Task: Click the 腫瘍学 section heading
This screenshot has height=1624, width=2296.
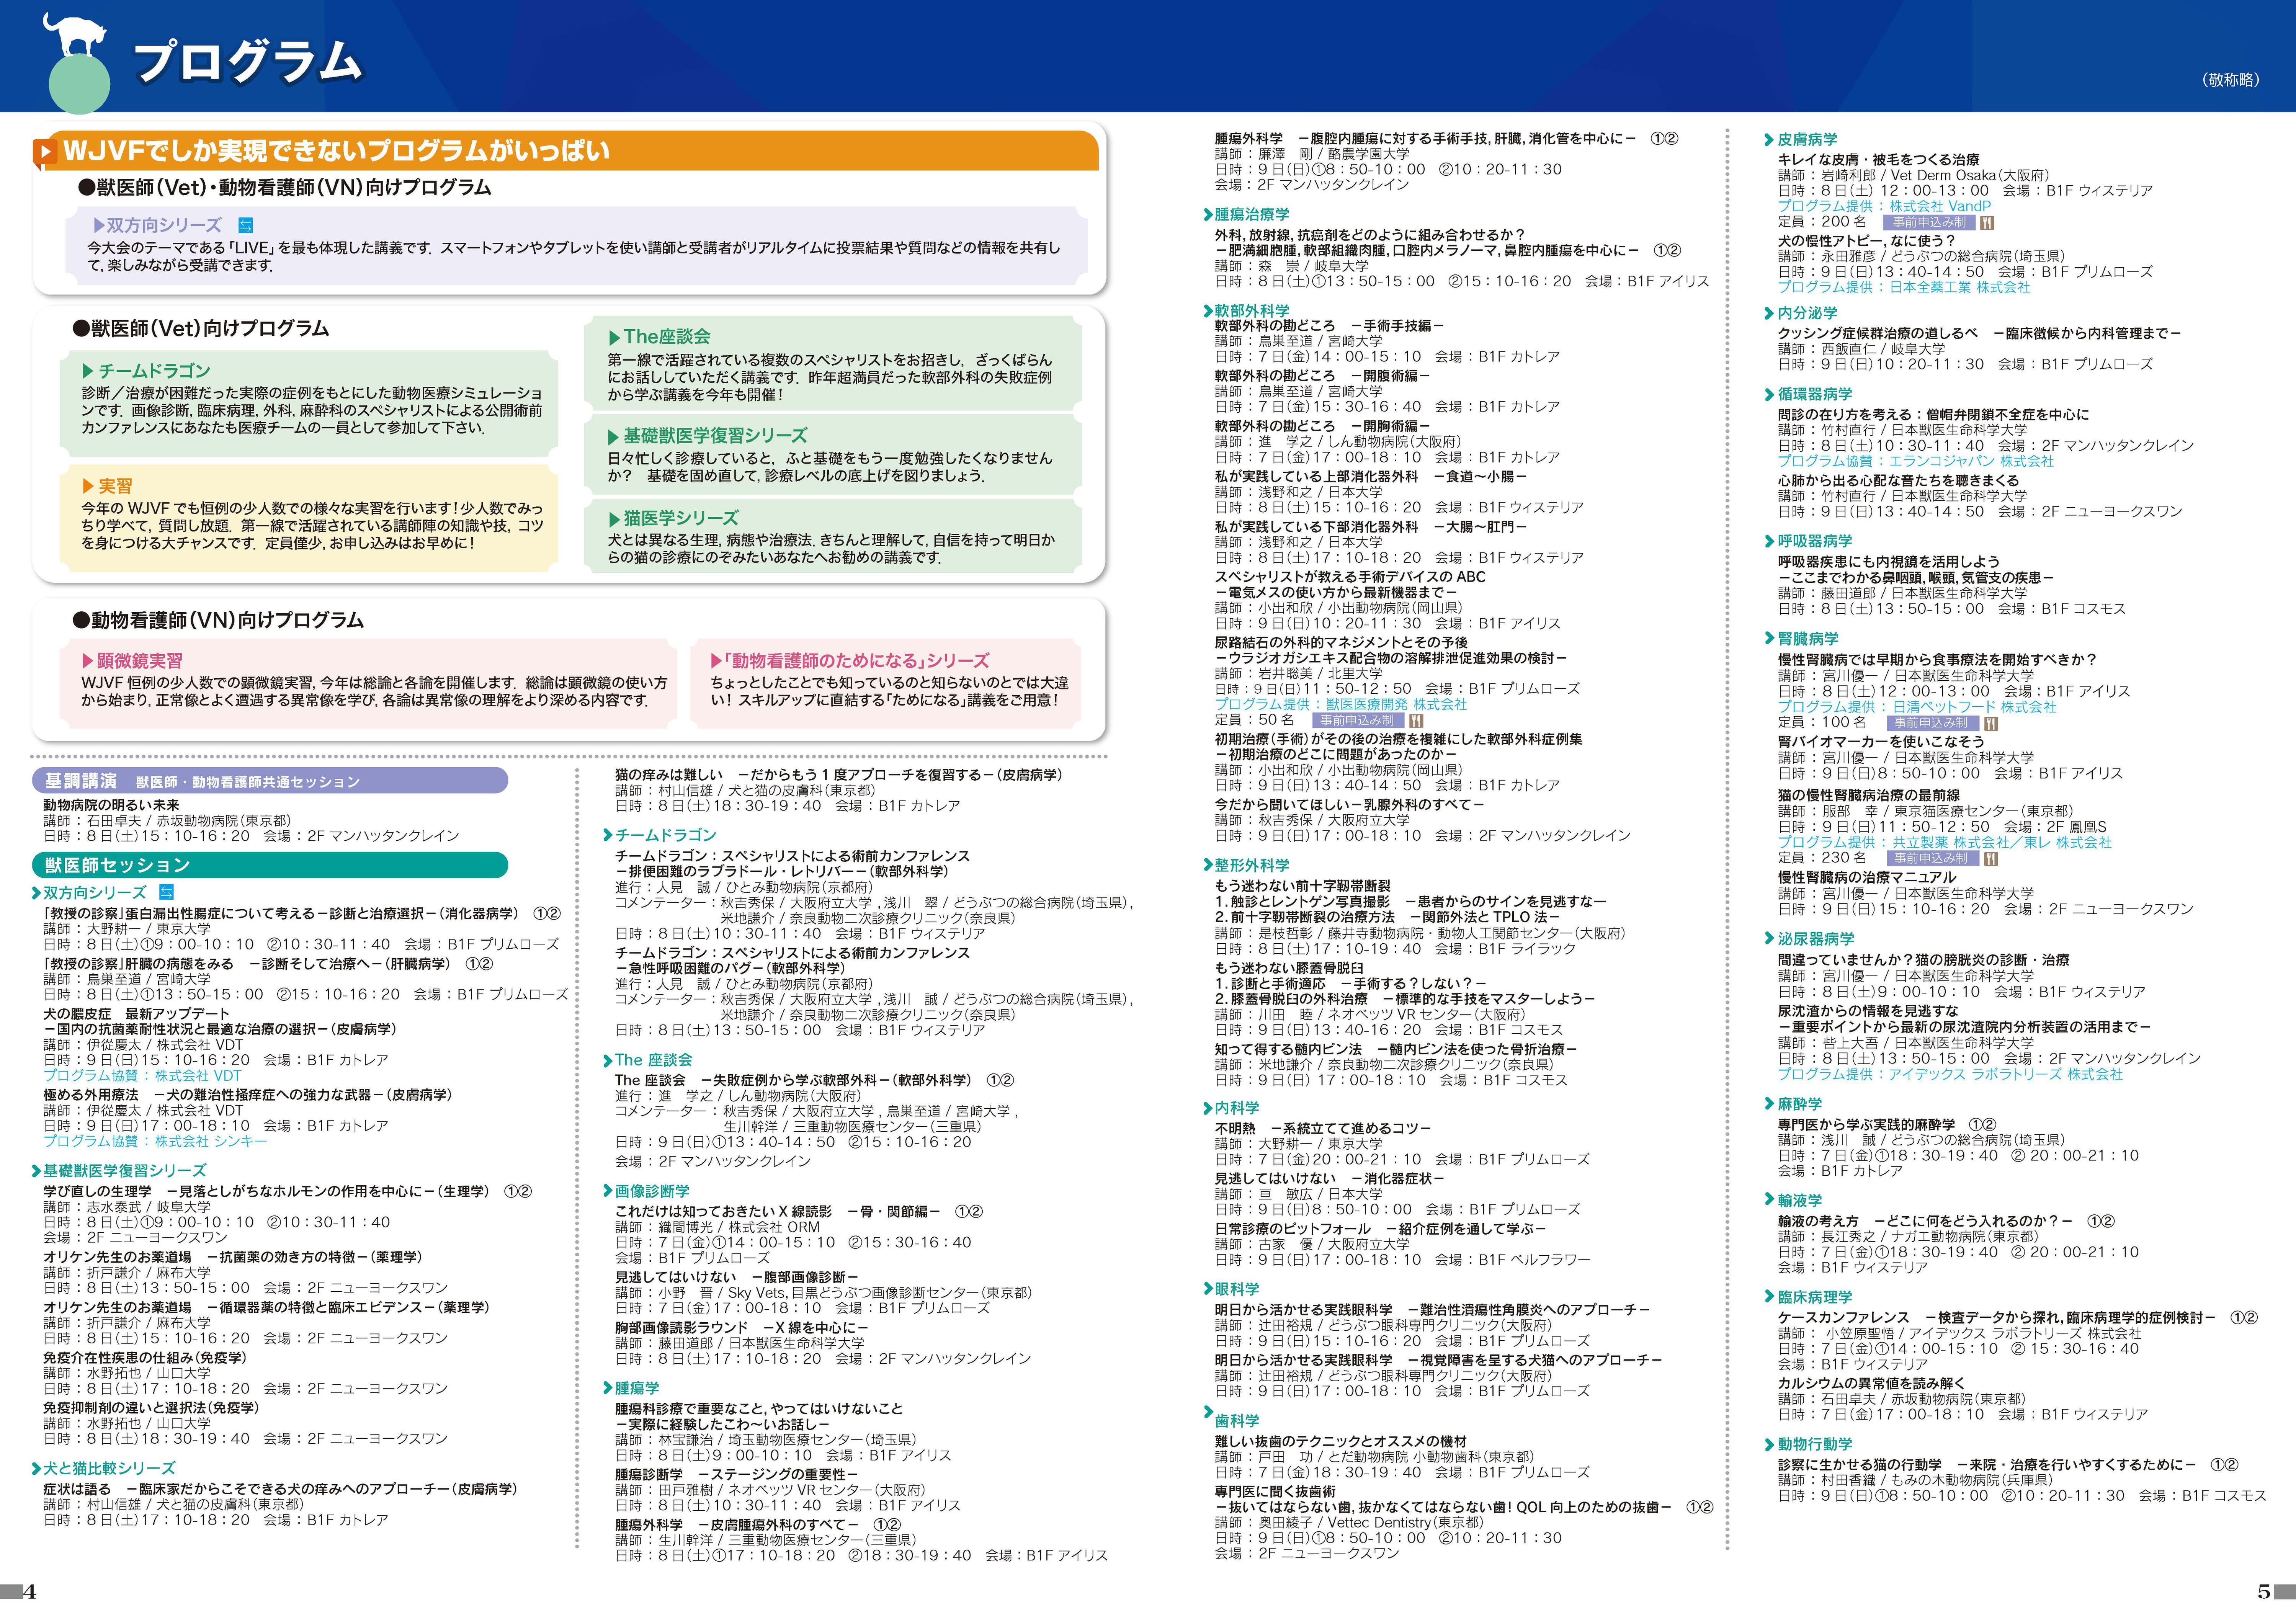Action: point(637,1388)
